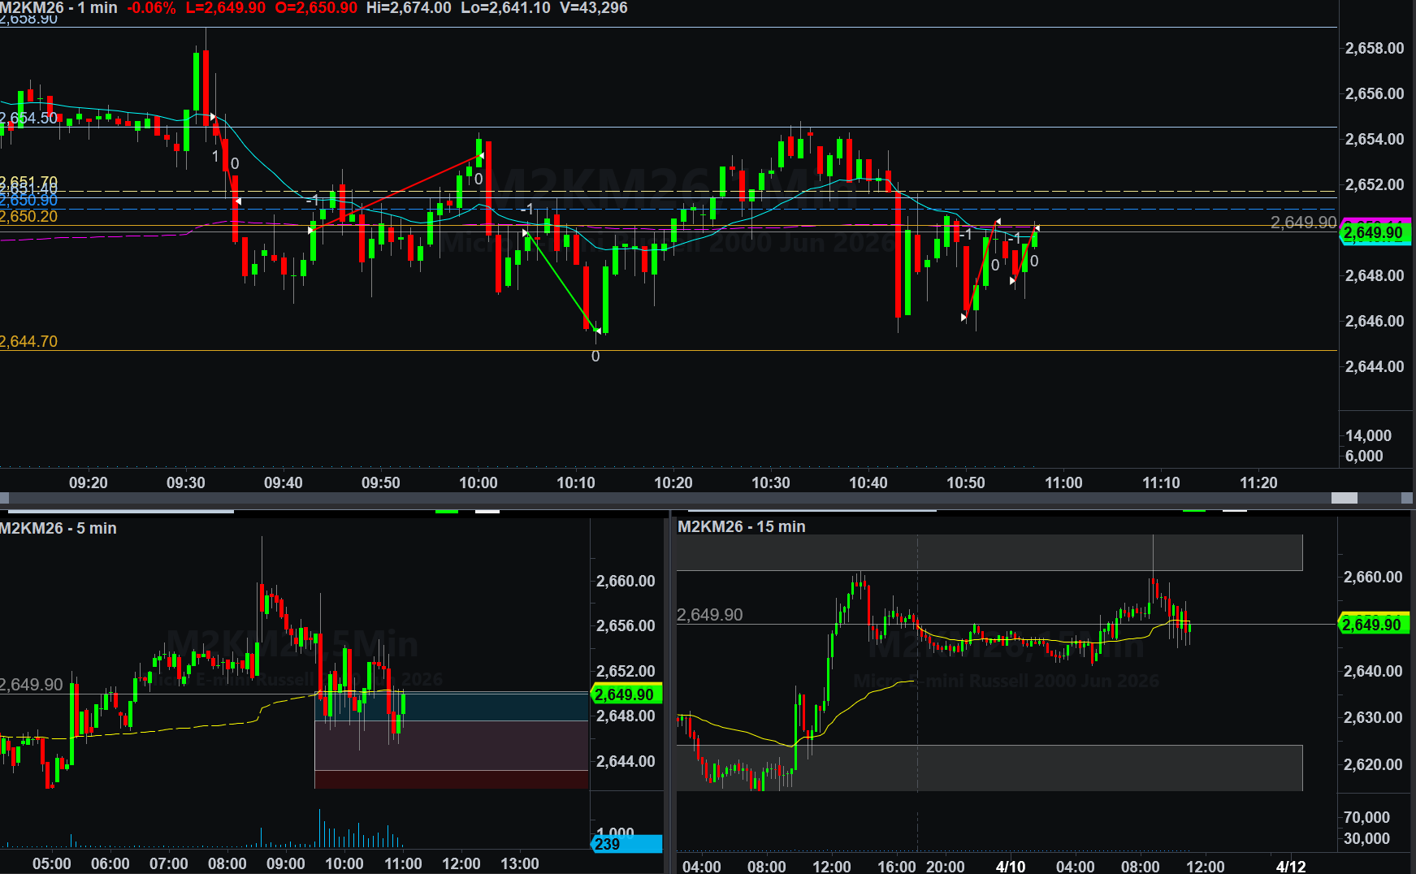Click the vertical divider between lower charts
This screenshot has height=874, width=1416.
[x=671, y=690]
